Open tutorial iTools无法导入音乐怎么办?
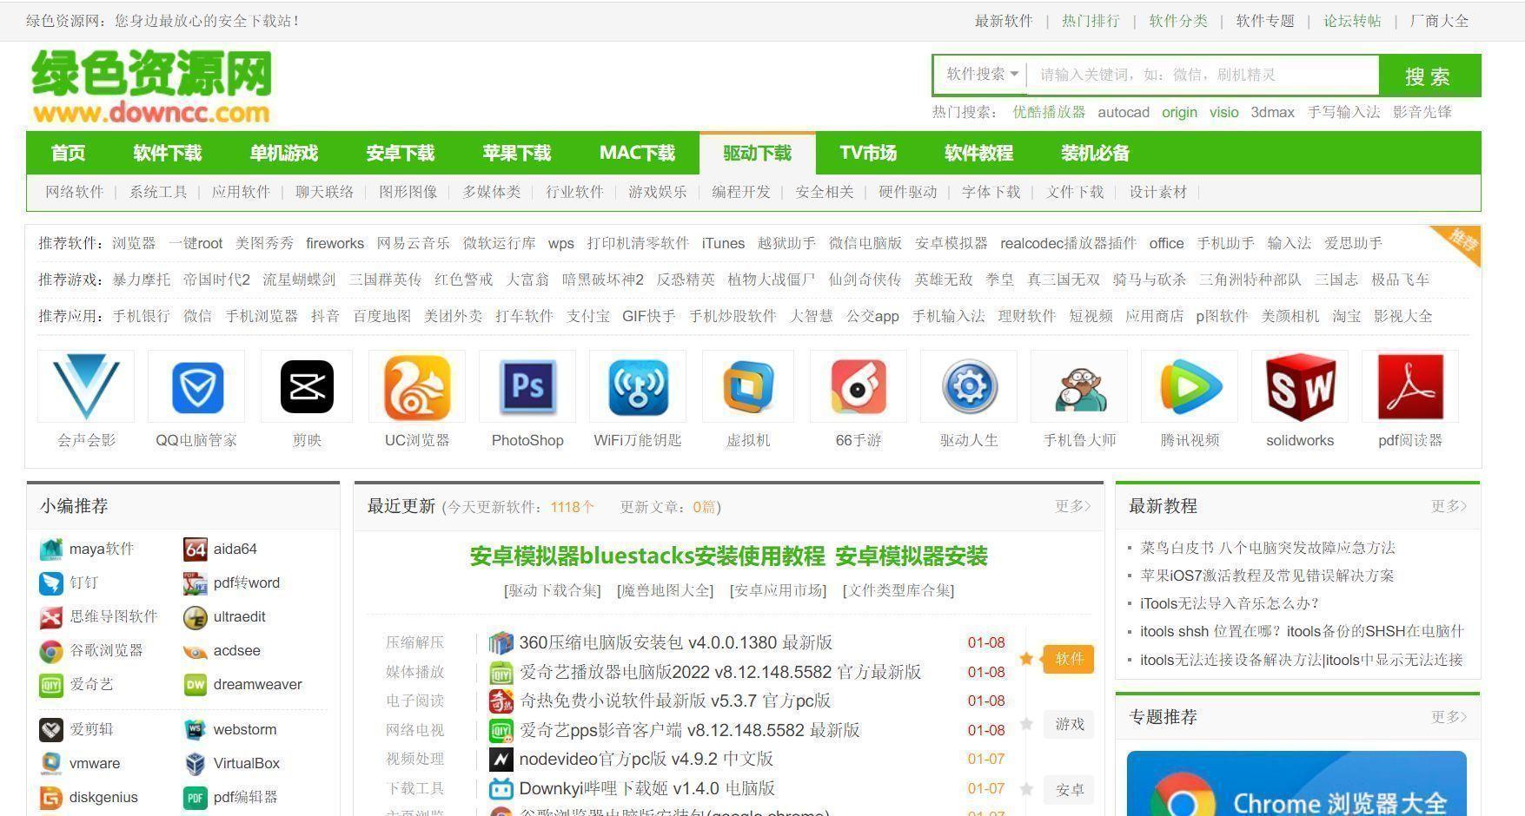The width and height of the screenshot is (1525, 816). tap(1230, 603)
